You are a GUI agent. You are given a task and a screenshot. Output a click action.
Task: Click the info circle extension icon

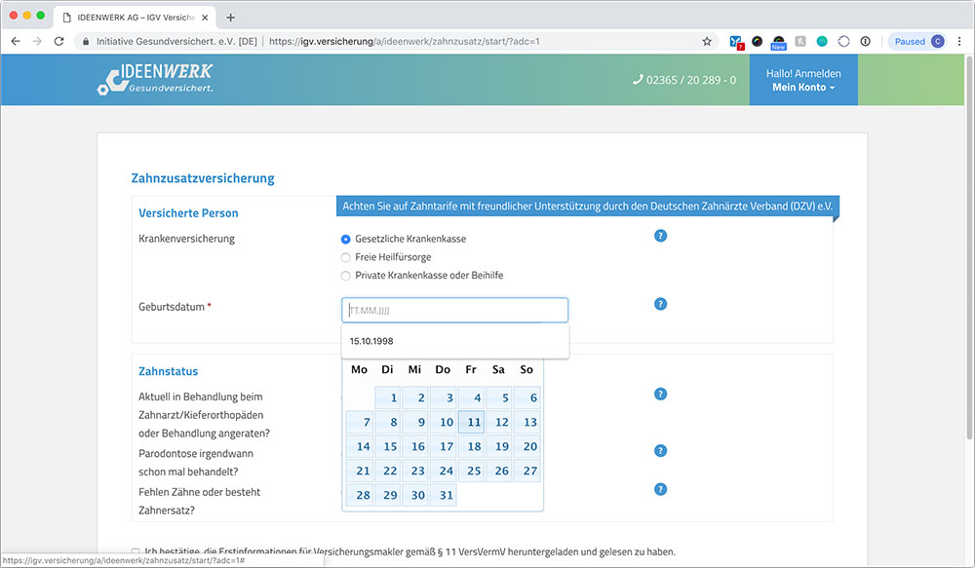click(866, 42)
